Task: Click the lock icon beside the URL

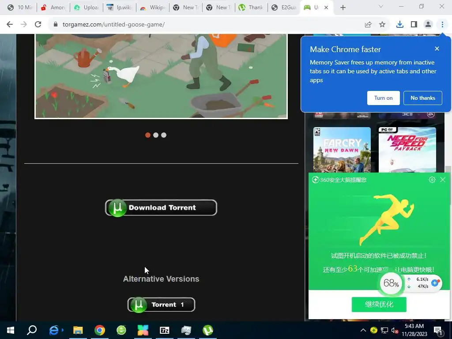Action: [56, 25]
